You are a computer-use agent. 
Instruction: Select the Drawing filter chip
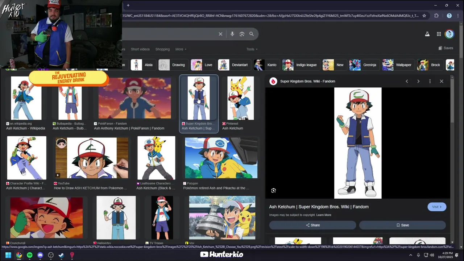point(173,65)
